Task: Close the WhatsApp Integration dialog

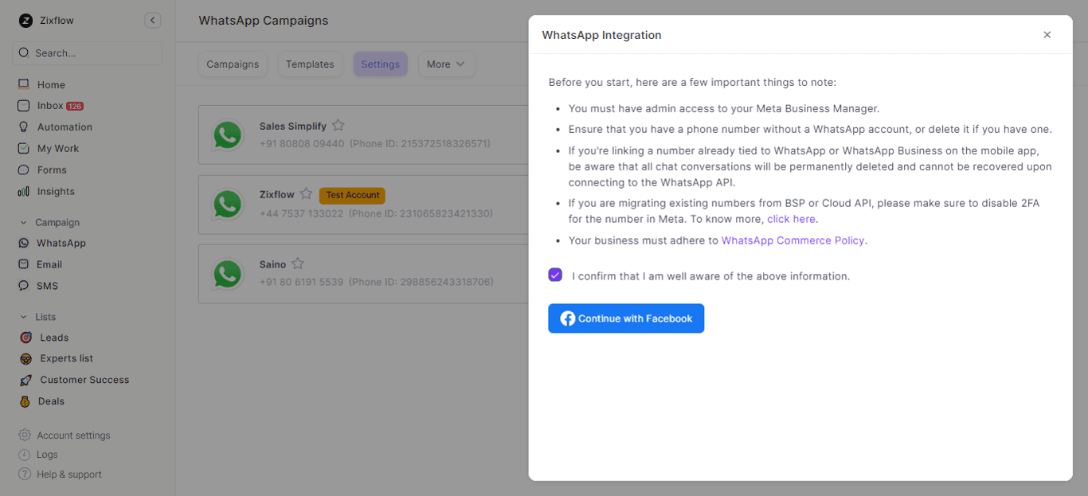Action: [1047, 35]
